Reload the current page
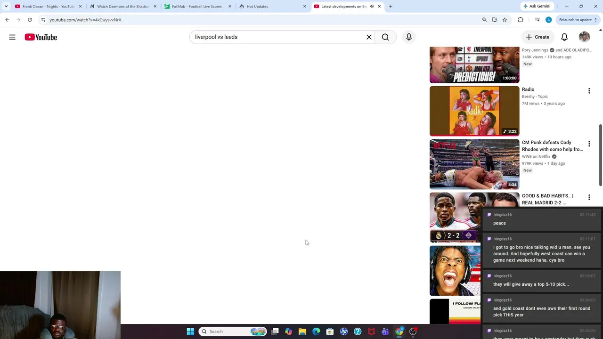The width and height of the screenshot is (603, 339). (x=30, y=20)
